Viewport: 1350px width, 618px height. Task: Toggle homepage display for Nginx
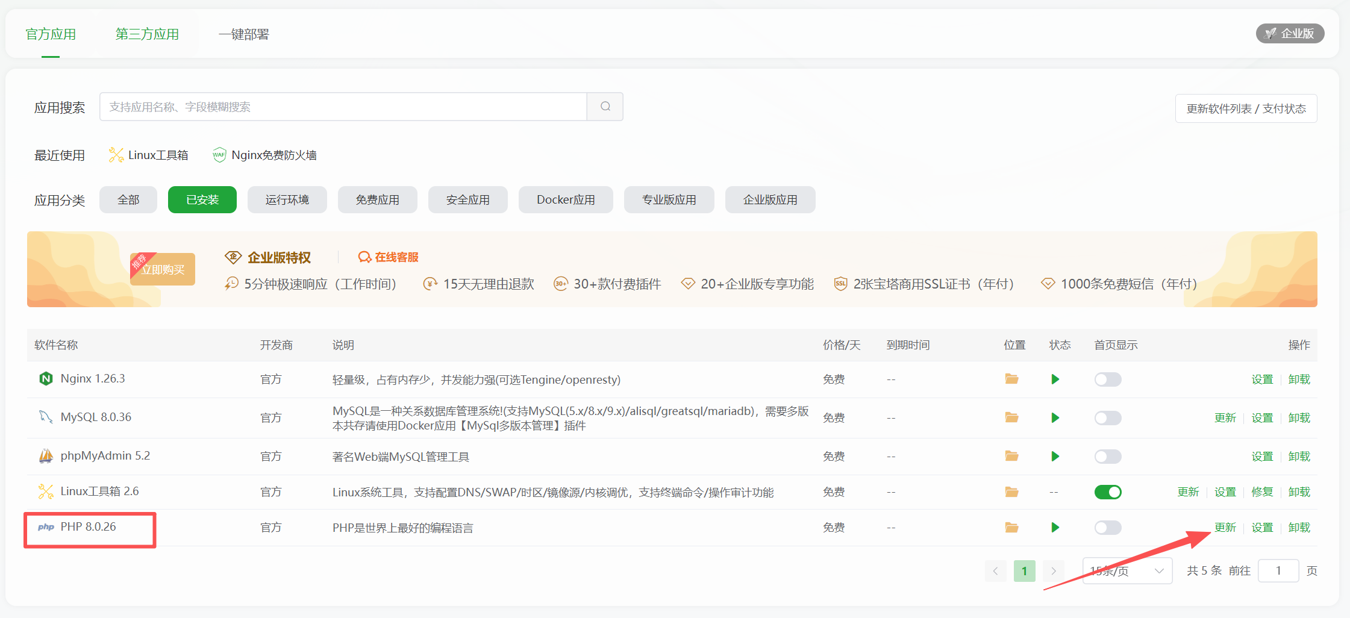pyautogui.click(x=1108, y=379)
